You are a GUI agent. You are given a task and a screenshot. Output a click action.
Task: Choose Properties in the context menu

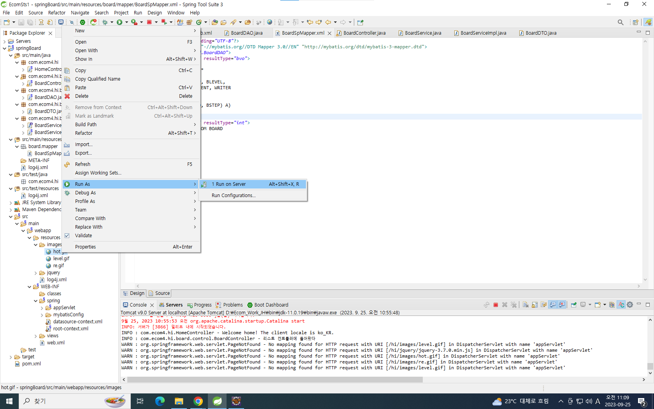click(x=131, y=247)
